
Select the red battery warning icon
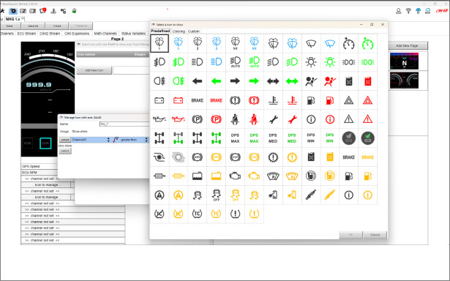[x=179, y=100]
